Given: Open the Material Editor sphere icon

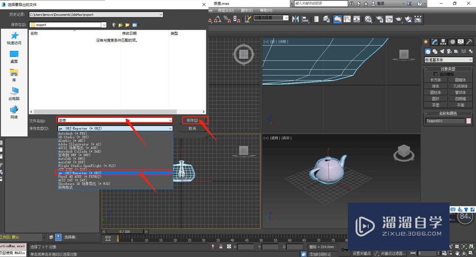Looking at the screenshot, I should [x=368, y=19].
